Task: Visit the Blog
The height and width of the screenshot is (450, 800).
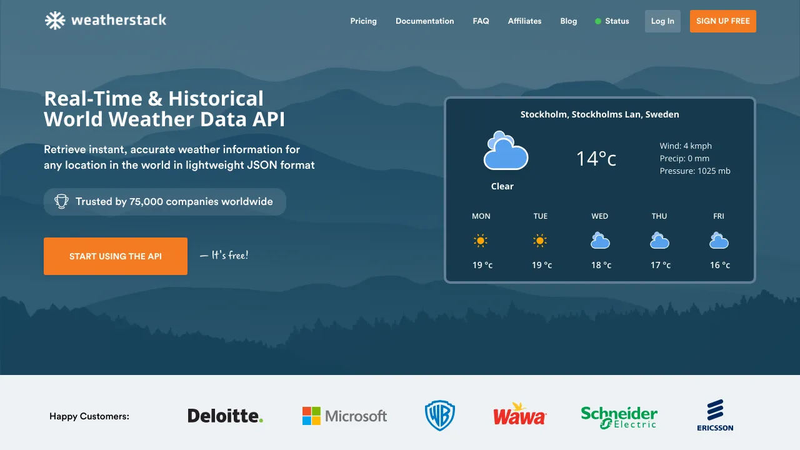Action: (569, 21)
